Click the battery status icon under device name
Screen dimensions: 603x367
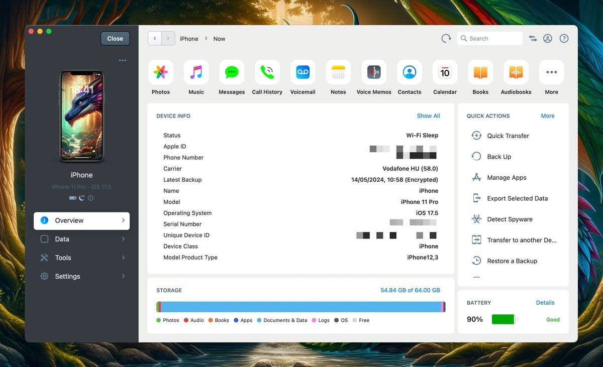73,198
